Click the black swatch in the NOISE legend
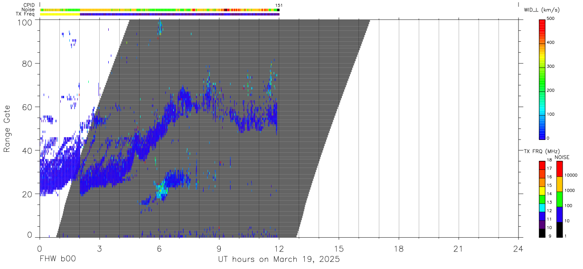The height and width of the screenshot is (269, 583). pos(559,229)
